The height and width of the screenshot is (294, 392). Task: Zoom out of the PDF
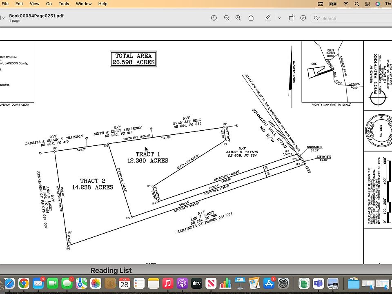click(x=227, y=18)
